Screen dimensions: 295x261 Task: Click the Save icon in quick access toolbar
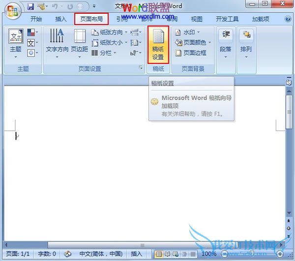point(30,7)
